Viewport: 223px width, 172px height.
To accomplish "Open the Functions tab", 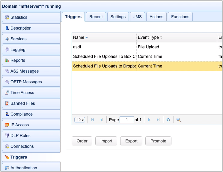I will pyautogui.click(x=180, y=17).
